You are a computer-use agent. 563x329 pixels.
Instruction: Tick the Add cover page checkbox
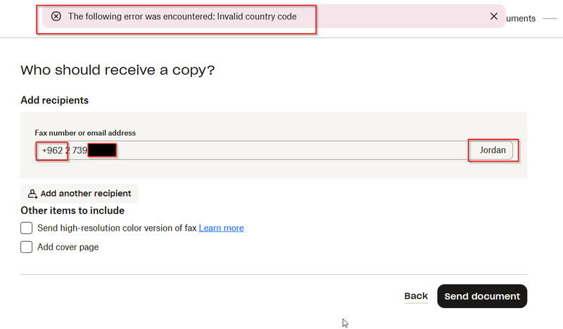(x=27, y=247)
